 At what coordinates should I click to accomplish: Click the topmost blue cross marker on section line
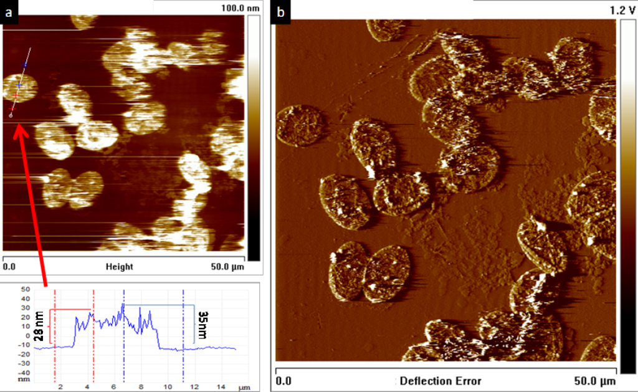[25, 64]
